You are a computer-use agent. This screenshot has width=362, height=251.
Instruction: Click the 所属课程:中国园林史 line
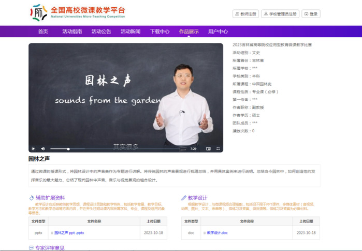pos(252,84)
